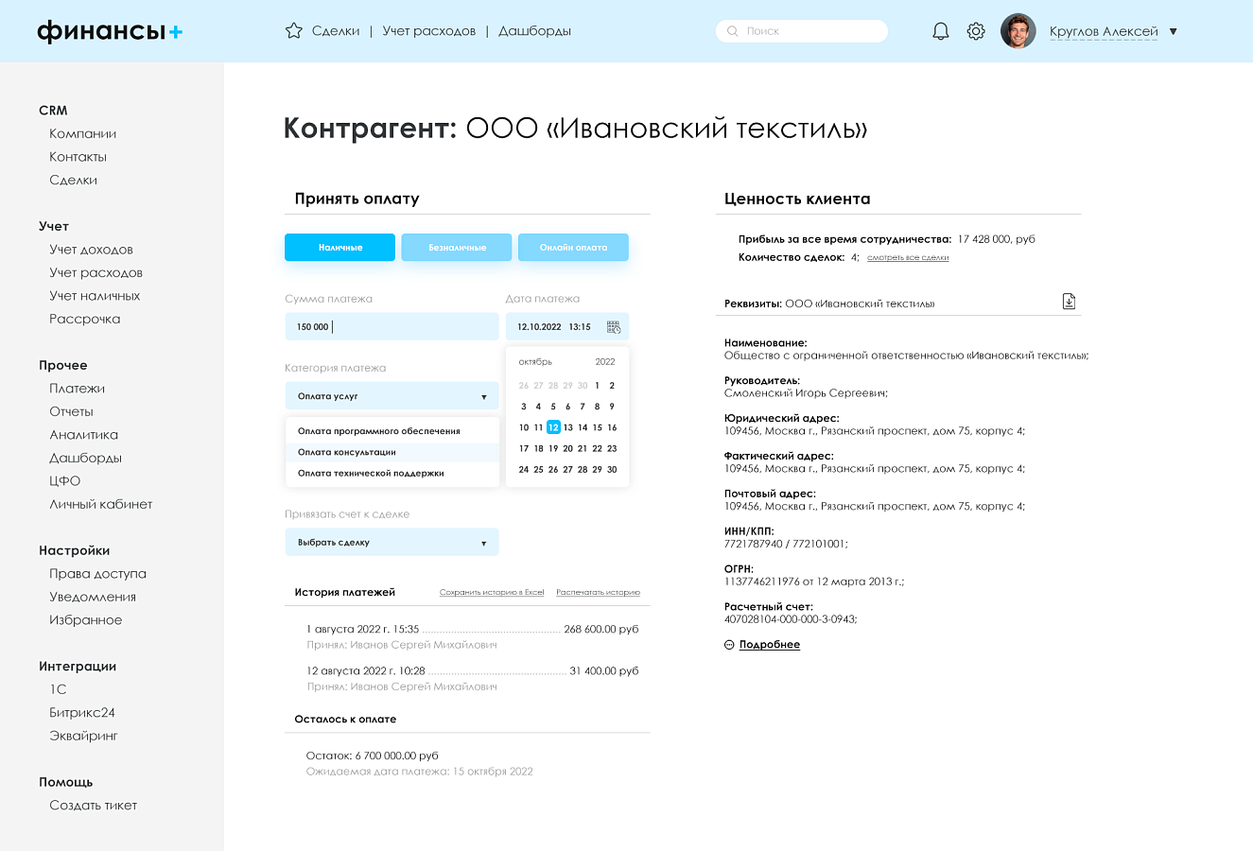Open Дашборды in the top navigation
1253x851 pixels.
[534, 31]
